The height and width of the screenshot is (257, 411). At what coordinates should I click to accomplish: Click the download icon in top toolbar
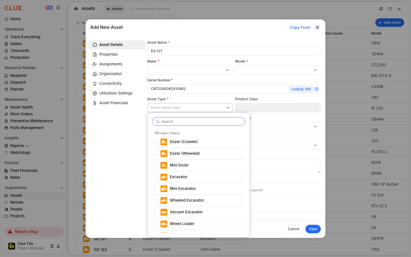(399, 9)
